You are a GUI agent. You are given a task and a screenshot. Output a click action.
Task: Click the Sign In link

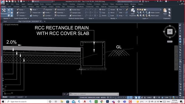(147, 1)
